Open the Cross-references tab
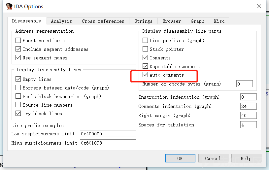Viewport: 269px width, 170px height. [x=103, y=21]
